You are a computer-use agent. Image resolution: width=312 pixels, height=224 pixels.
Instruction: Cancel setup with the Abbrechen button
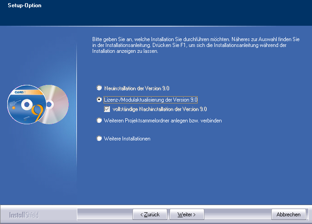pyautogui.click(x=288, y=214)
